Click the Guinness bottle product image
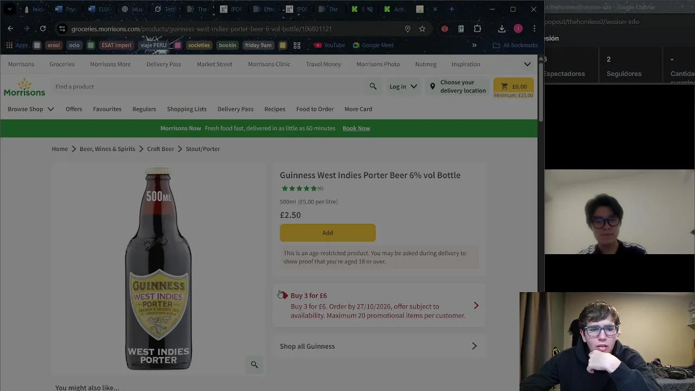 pyautogui.click(x=158, y=269)
